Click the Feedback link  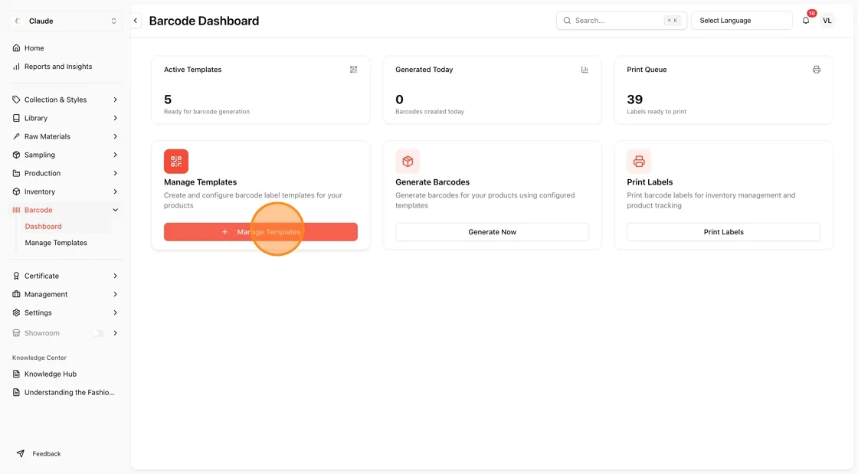47,454
